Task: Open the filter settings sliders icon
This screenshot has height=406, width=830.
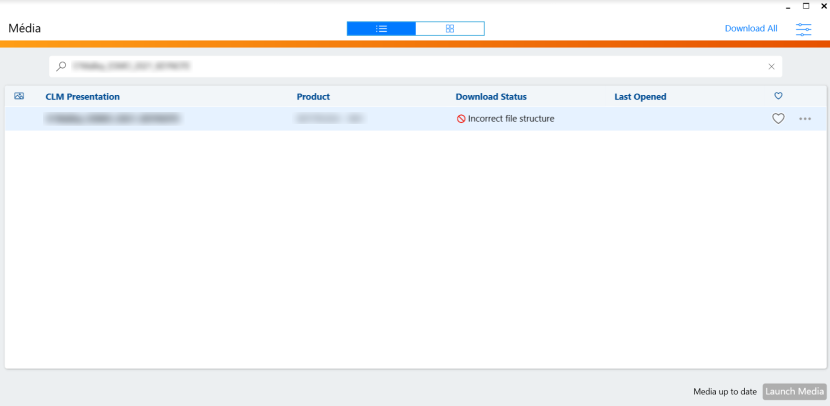Action: click(x=803, y=29)
